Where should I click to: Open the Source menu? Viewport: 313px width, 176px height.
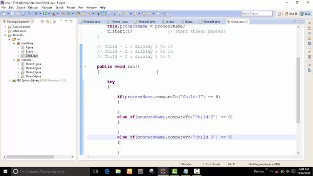(x=21, y=8)
